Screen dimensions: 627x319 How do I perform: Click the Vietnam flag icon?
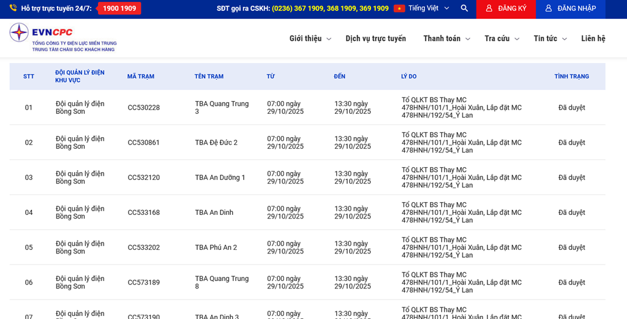click(399, 9)
